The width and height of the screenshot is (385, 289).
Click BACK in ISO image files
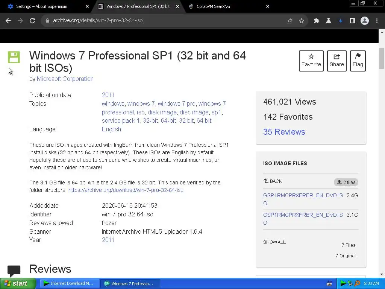tap(273, 181)
